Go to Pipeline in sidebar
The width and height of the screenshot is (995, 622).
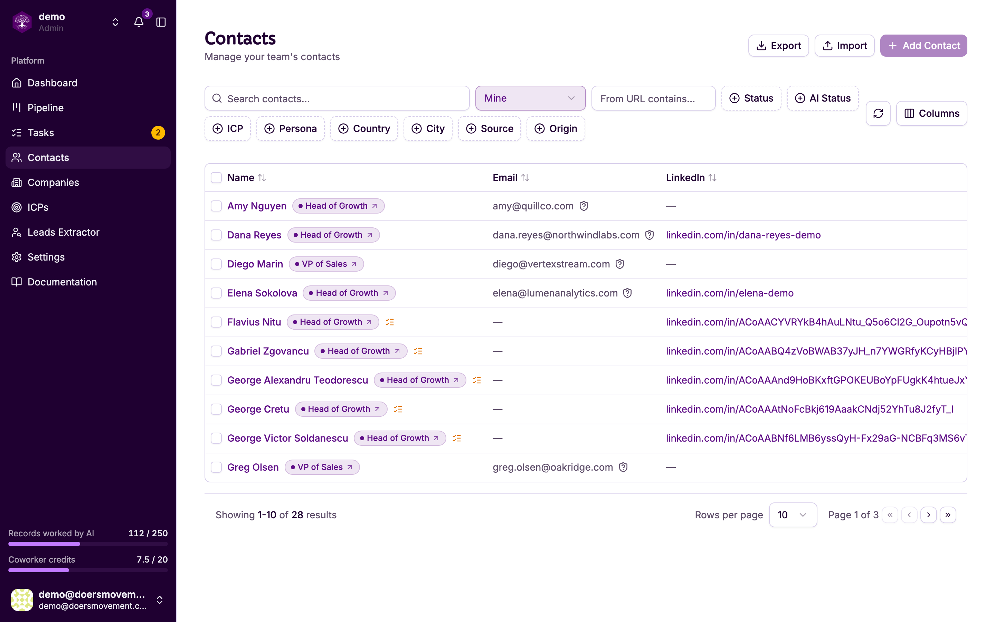pos(88,108)
